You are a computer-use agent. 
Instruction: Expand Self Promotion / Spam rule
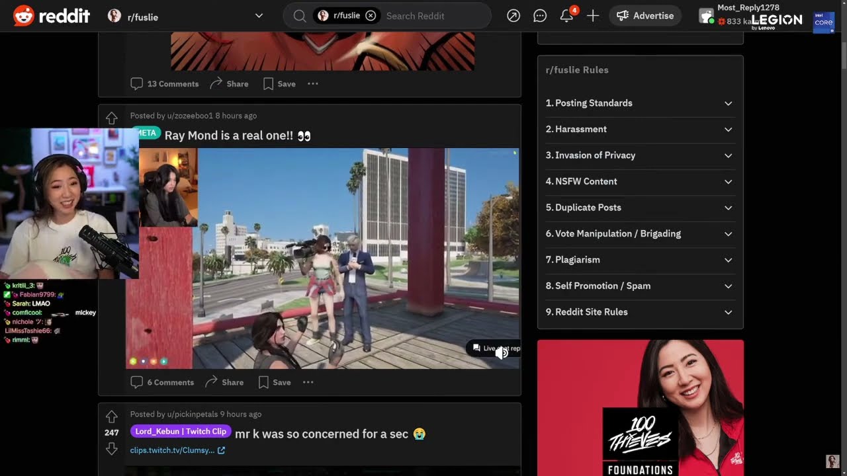coord(640,286)
